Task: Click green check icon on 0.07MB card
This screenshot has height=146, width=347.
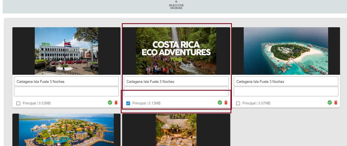Action: tap(329, 103)
